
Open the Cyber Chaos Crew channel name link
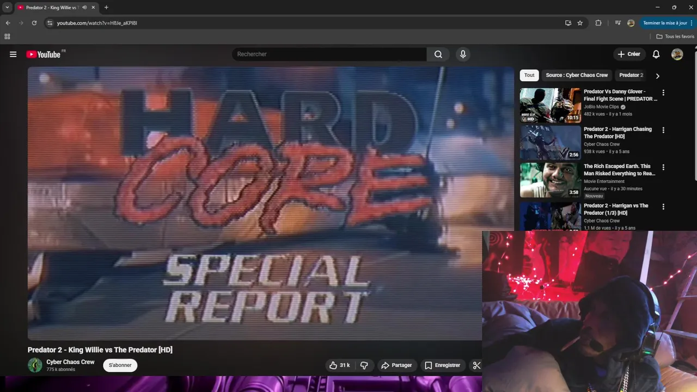coord(70,362)
